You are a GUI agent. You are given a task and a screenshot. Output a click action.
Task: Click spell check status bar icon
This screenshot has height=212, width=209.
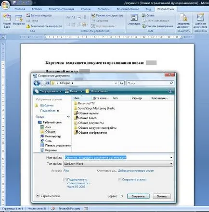pos(52,209)
